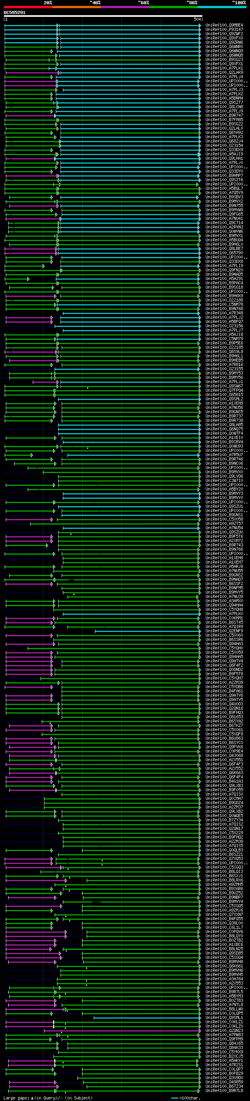The height and width of the screenshot is (1101, 250).
Task: Select the UniRef100_Q2LAK9 label
Action: coord(224,72)
